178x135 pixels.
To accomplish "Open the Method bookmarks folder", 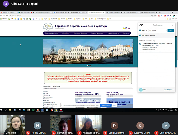I will [69, 19].
